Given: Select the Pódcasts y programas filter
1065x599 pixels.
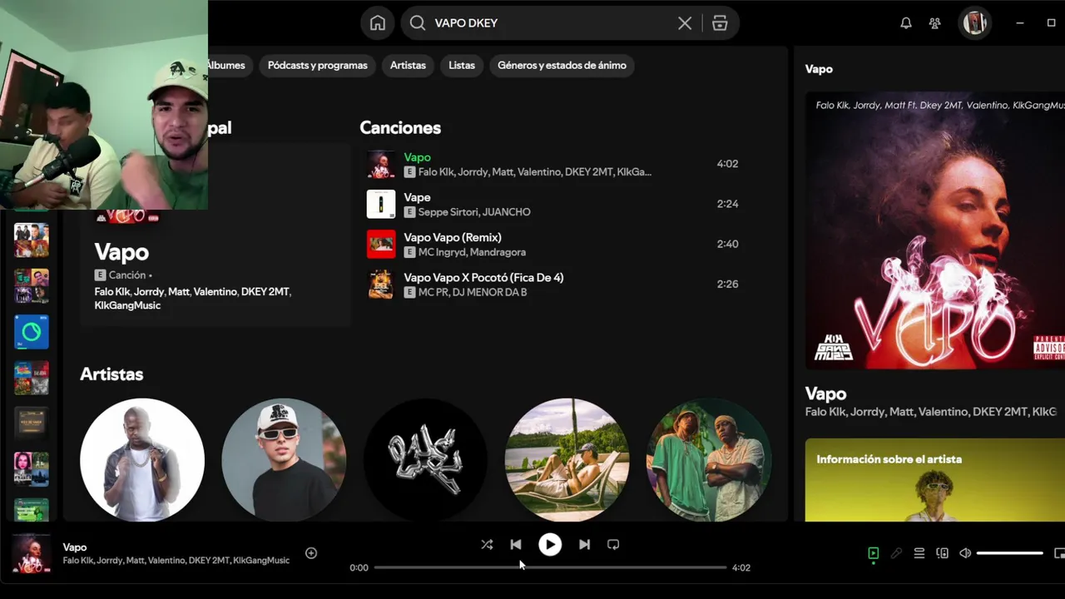Looking at the screenshot, I should point(317,65).
